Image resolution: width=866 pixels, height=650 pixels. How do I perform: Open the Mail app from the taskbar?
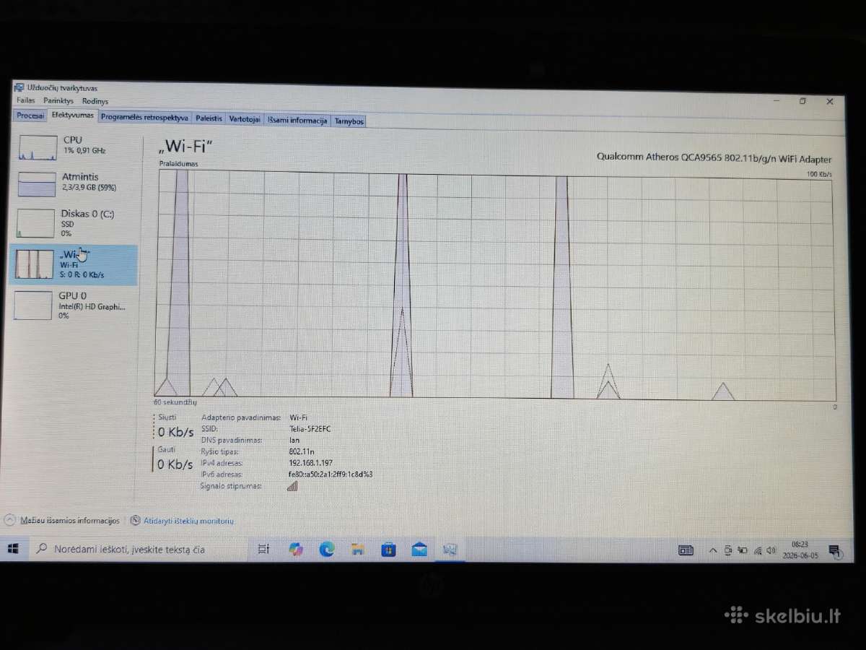pos(419,550)
